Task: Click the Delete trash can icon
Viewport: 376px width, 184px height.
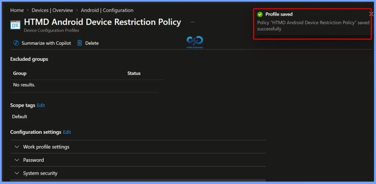Action: [80, 43]
